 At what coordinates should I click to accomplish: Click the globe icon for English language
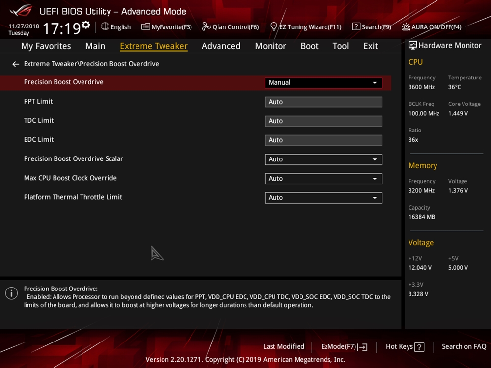tap(105, 26)
